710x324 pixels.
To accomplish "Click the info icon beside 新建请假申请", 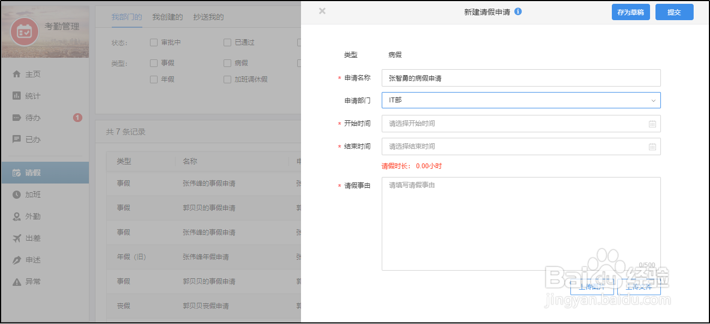I will [x=518, y=11].
